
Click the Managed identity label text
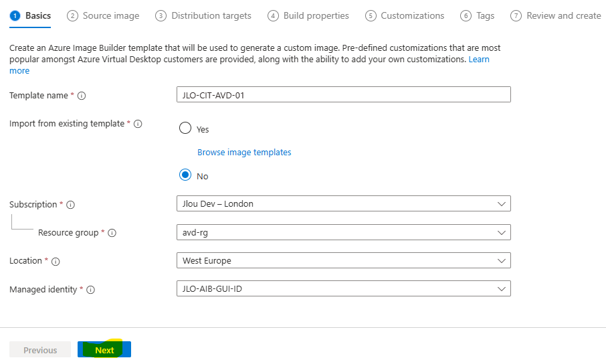[43, 290]
